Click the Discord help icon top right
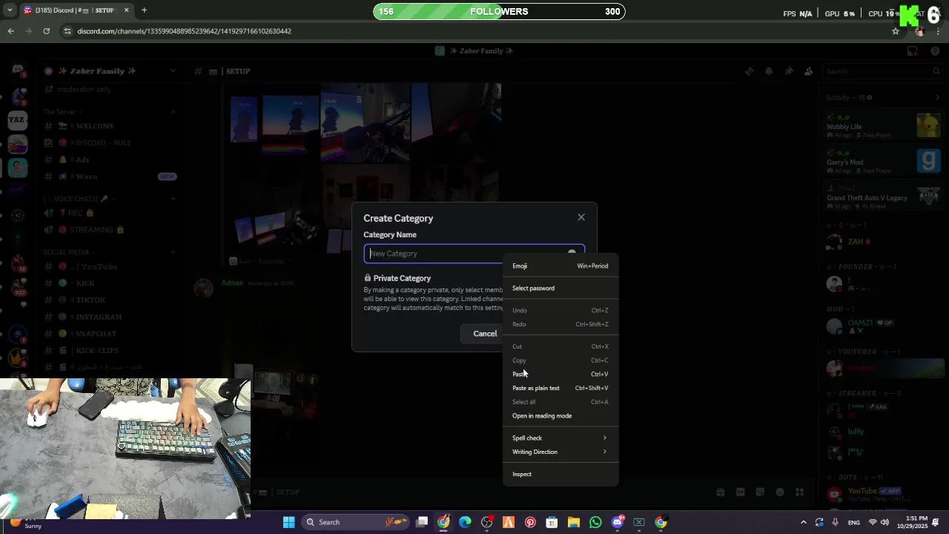The width and height of the screenshot is (949, 534). [935, 51]
